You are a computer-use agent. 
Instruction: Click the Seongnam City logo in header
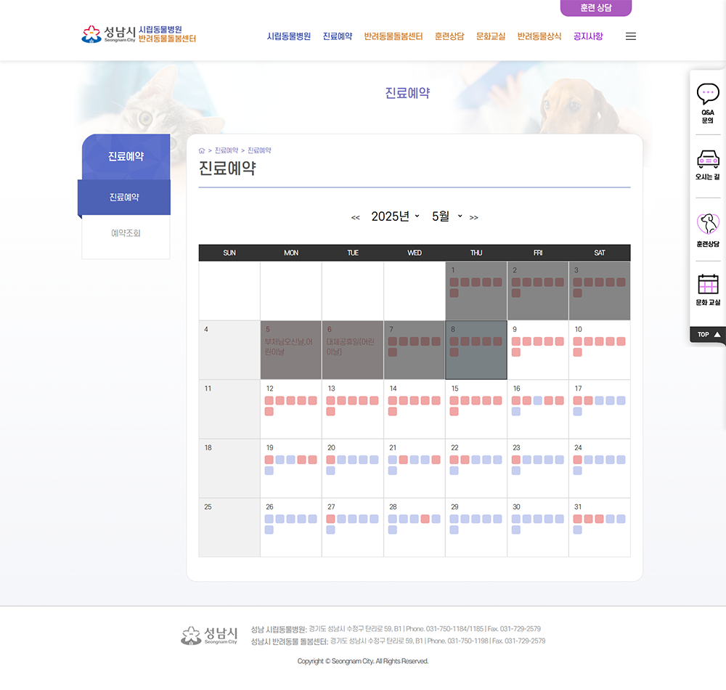[138, 34]
